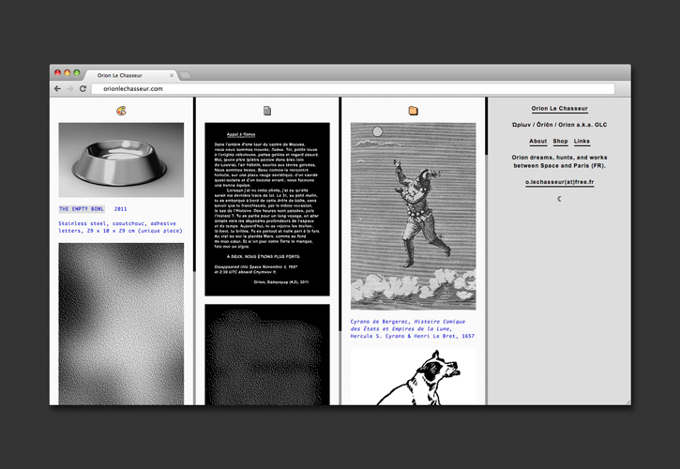This screenshot has height=469, width=680.
Task: Open the Shop link
Action: point(560,142)
